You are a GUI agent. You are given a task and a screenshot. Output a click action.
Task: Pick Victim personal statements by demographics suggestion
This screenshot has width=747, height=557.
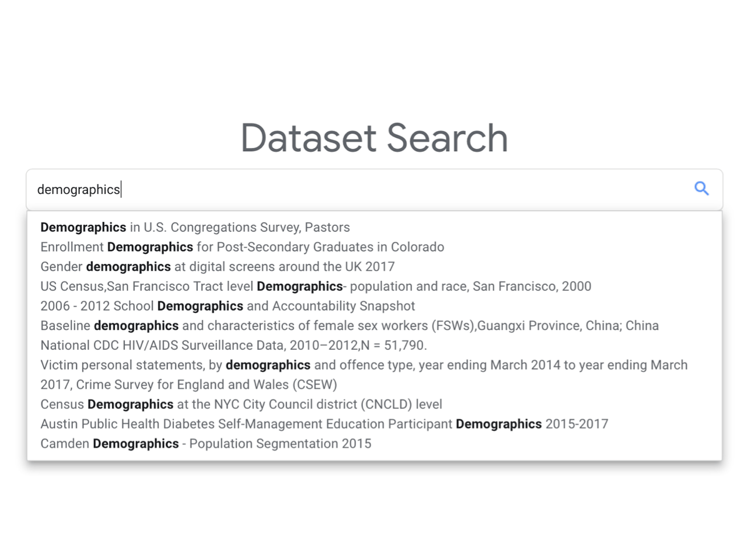(364, 365)
